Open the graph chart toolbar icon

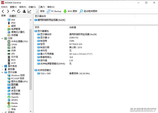coord(29,11)
